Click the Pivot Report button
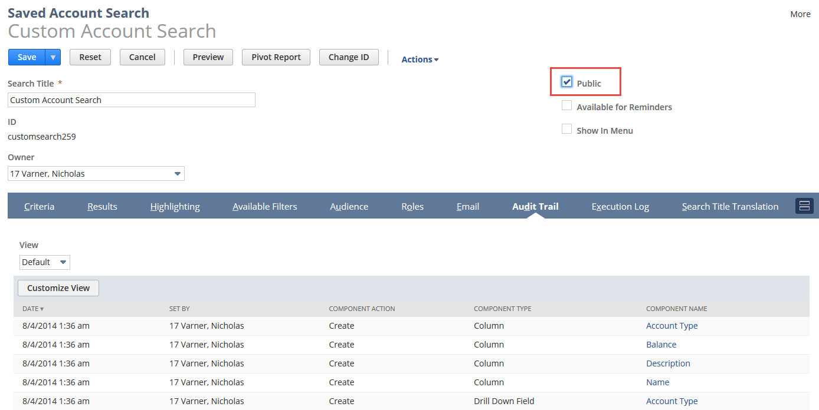The width and height of the screenshot is (819, 410). click(x=276, y=57)
